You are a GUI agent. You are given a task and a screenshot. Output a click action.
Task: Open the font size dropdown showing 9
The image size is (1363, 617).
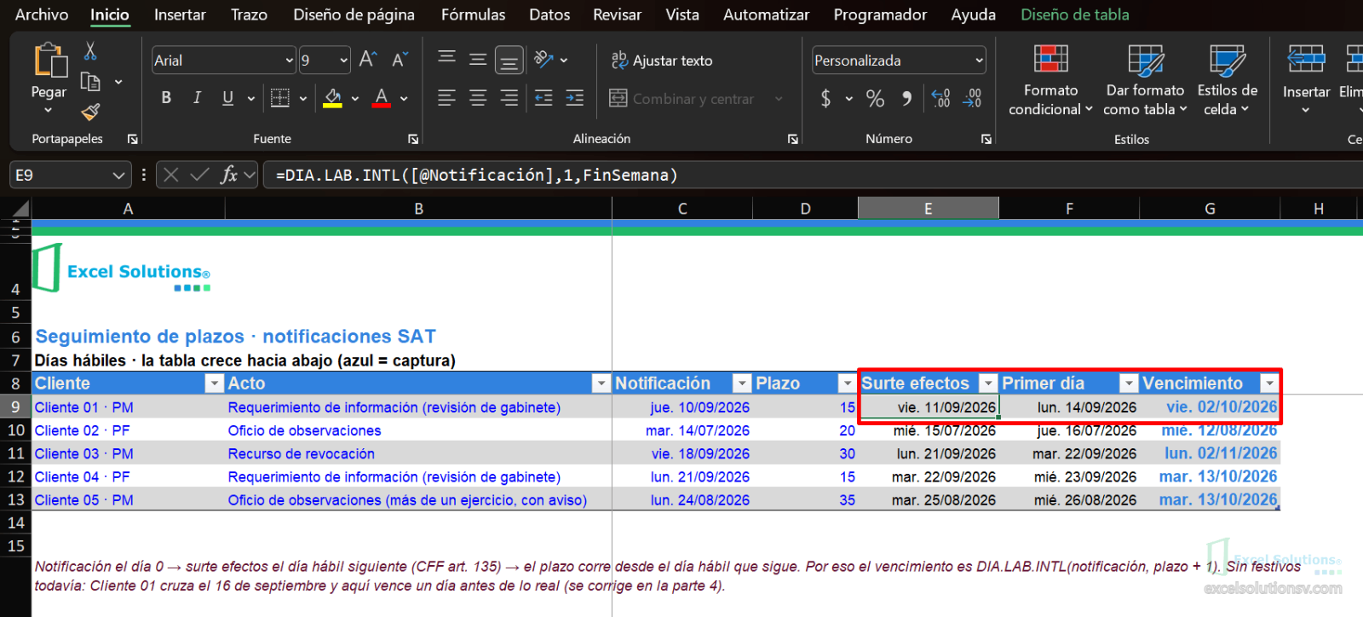pyautogui.click(x=344, y=60)
